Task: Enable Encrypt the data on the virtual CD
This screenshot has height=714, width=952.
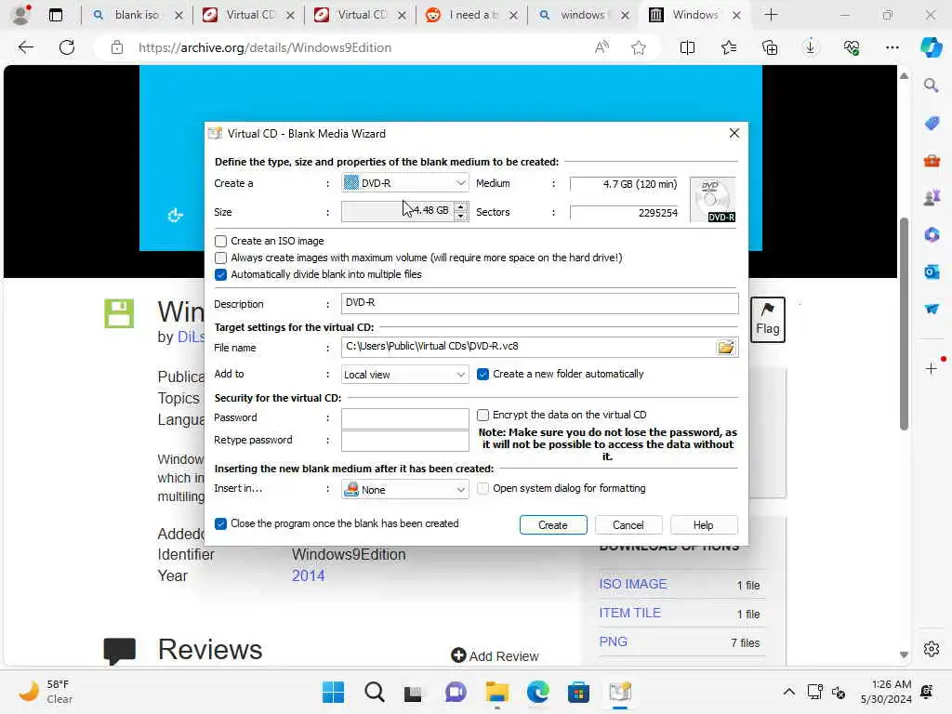Action: point(483,415)
